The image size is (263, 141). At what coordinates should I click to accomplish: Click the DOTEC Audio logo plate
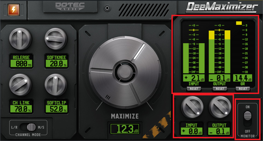point(70,7)
